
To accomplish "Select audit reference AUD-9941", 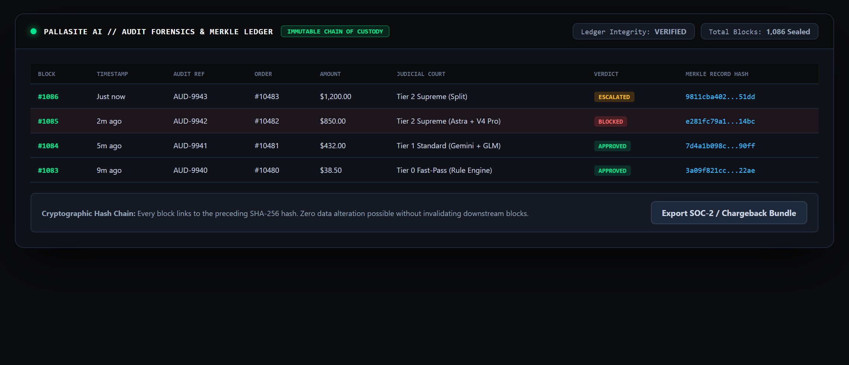I will (190, 146).
